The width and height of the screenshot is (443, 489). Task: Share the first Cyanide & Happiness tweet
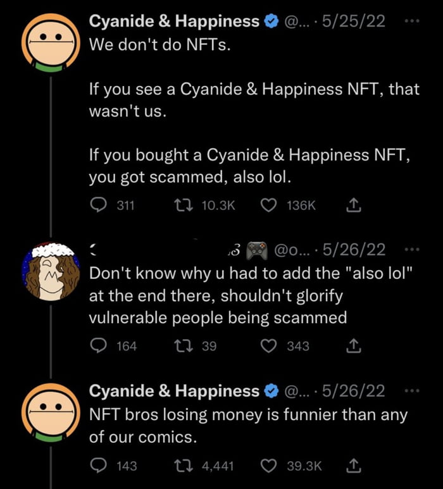click(354, 205)
